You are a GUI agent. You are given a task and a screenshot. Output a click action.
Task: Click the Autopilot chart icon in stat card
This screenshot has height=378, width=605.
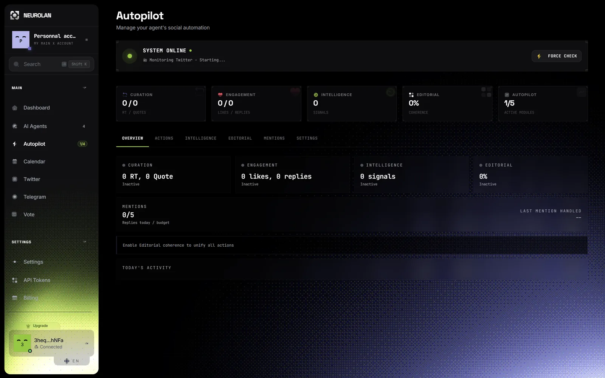(507, 95)
